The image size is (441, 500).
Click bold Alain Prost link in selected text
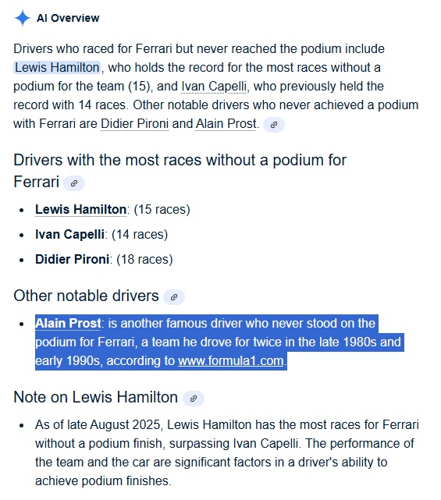pos(68,324)
